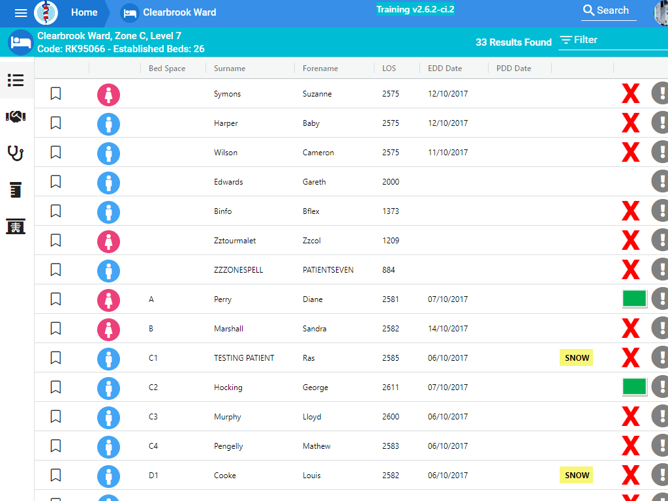668x501 pixels.
Task: Select surname ZZZONESPELL
Action: 239,269
